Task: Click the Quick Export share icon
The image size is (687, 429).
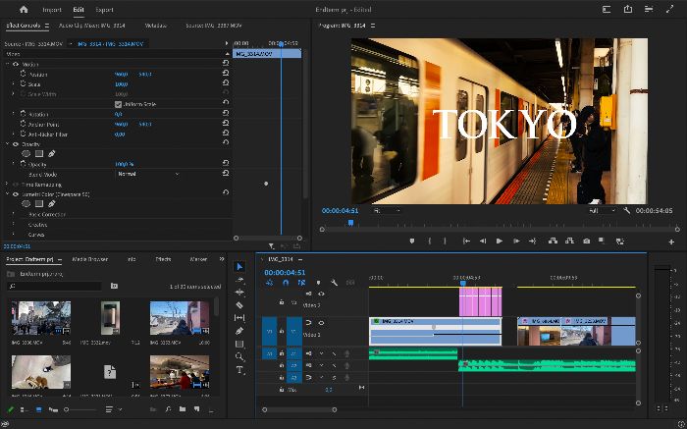Action: [628, 9]
